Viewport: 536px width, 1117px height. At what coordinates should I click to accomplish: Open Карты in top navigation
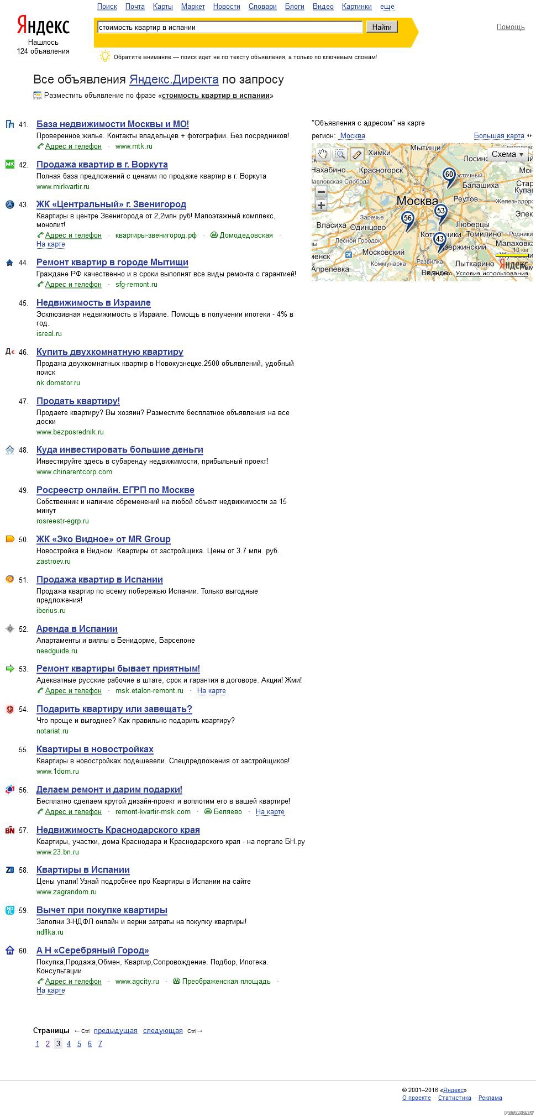click(162, 7)
